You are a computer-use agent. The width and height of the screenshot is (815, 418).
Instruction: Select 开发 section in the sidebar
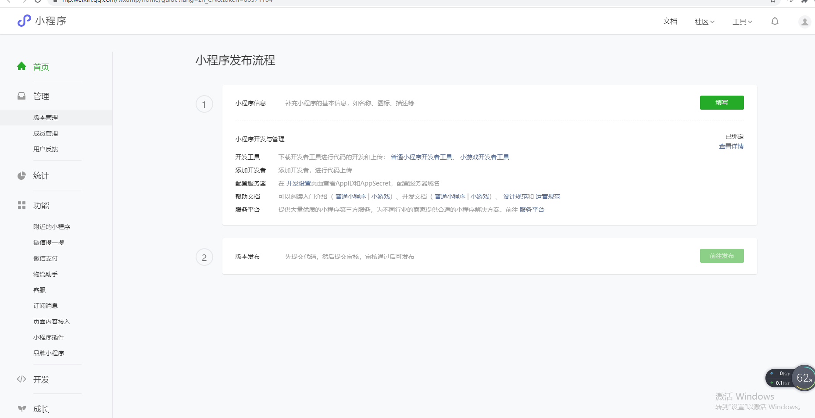(41, 379)
